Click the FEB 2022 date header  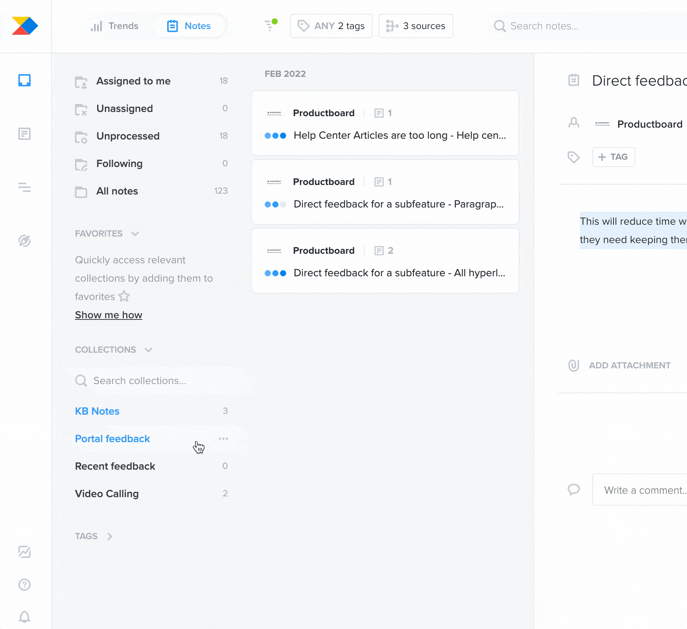pos(285,74)
